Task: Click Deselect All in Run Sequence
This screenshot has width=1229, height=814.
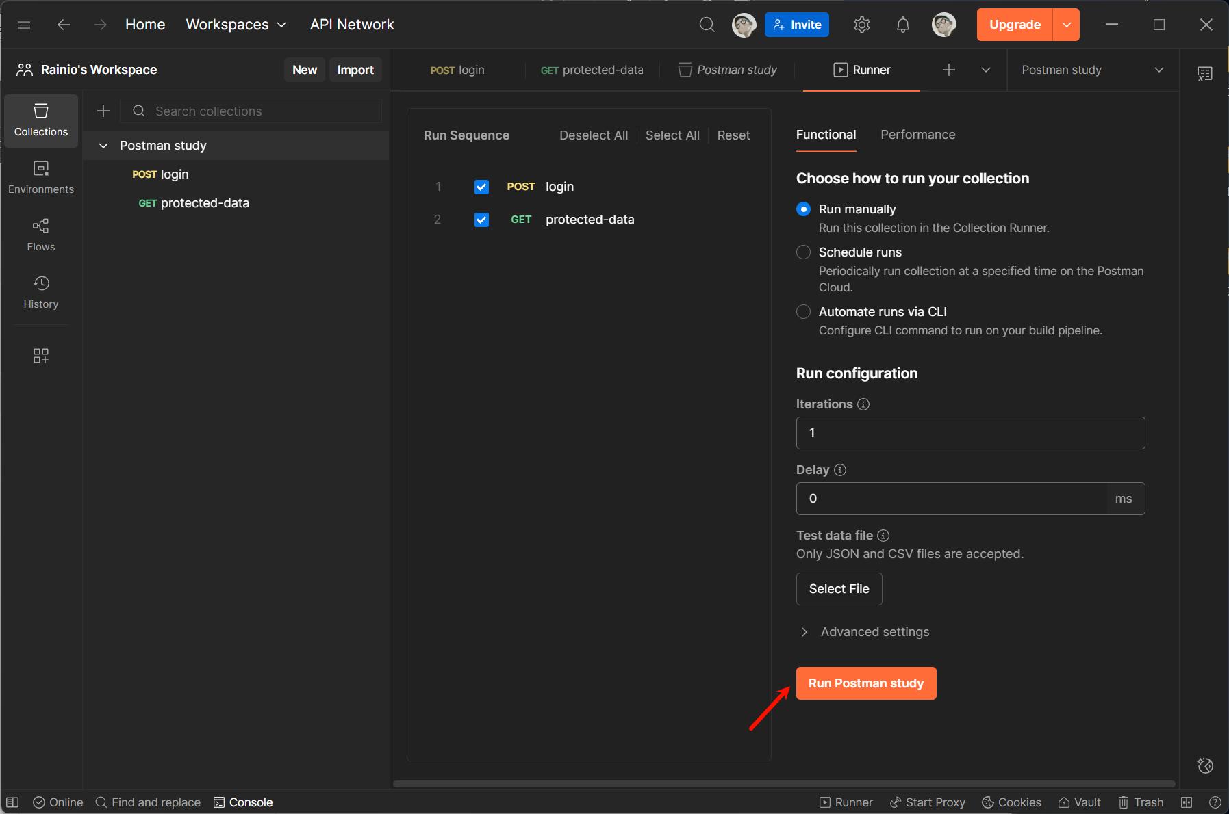Action: (594, 135)
